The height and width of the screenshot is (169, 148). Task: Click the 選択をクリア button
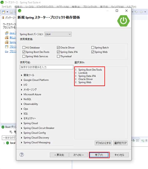pos(120,143)
